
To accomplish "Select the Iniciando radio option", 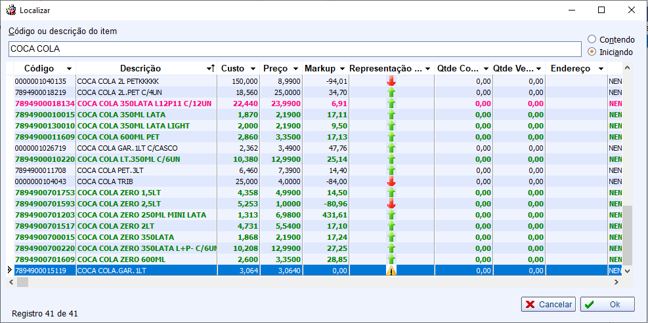I will click(x=592, y=51).
